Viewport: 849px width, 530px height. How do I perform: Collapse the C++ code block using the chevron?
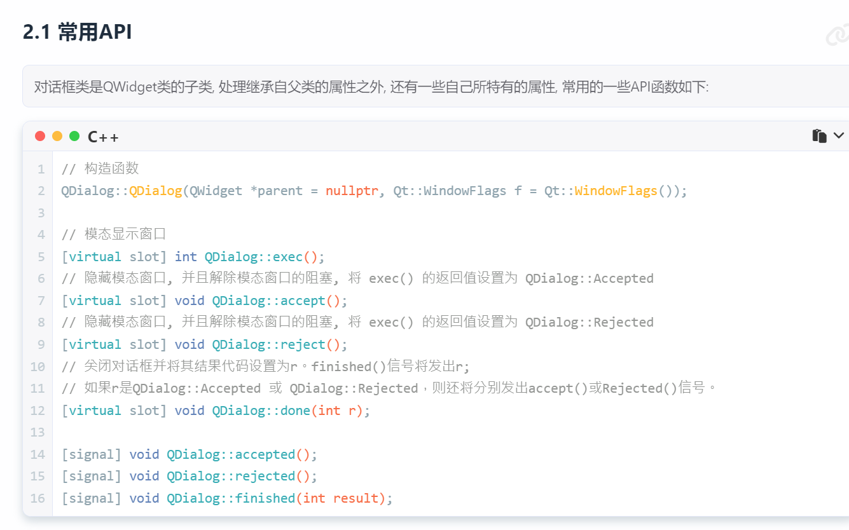click(839, 135)
